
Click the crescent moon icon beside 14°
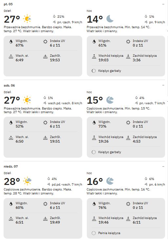coord(110,19)
